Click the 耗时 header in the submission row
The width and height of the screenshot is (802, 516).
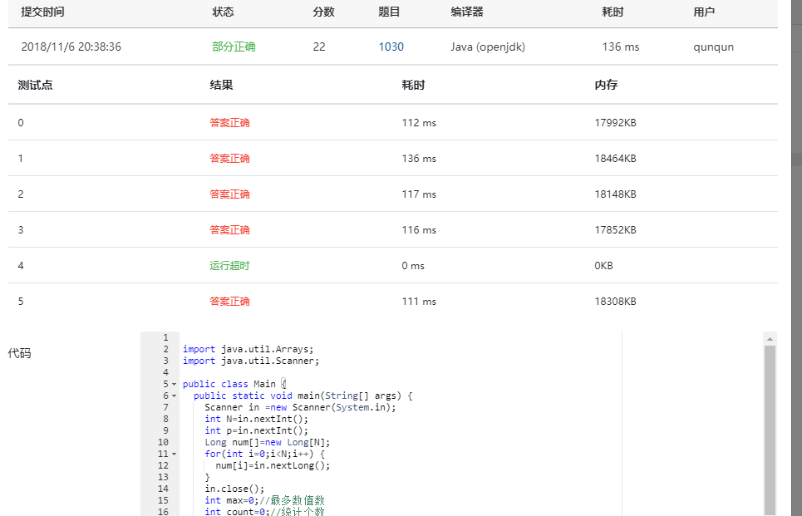click(613, 12)
